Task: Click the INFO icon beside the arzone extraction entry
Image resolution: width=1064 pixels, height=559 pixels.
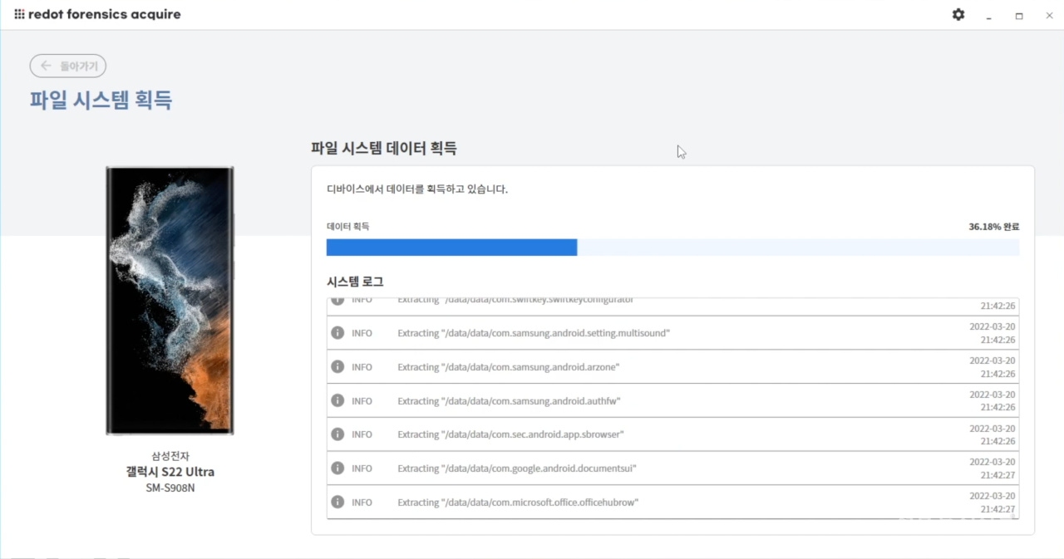Action: 337,366
